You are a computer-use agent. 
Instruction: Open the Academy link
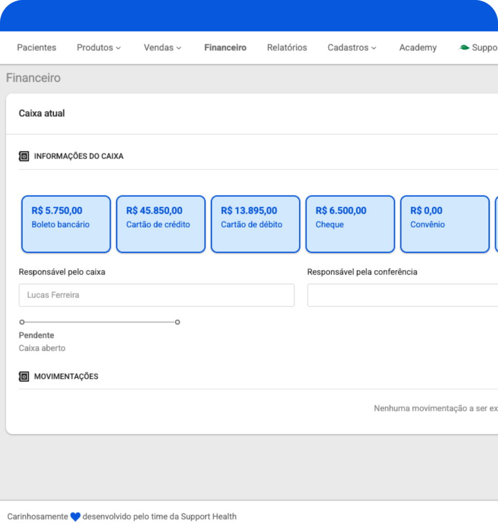[x=418, y=47]
